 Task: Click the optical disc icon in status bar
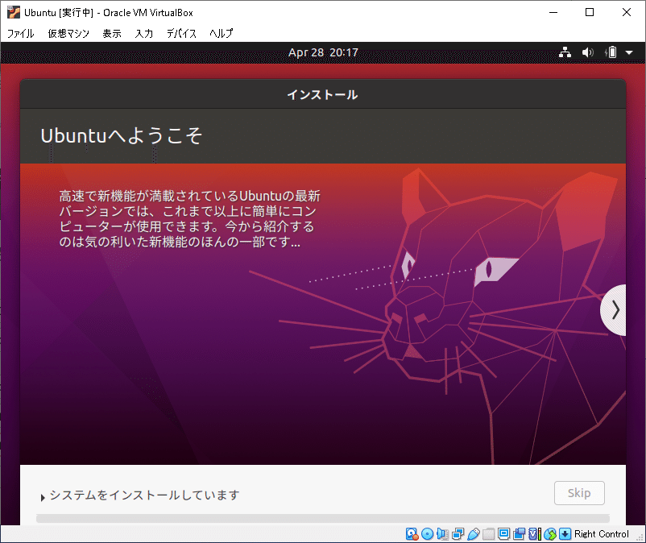(x=427, y=534)
